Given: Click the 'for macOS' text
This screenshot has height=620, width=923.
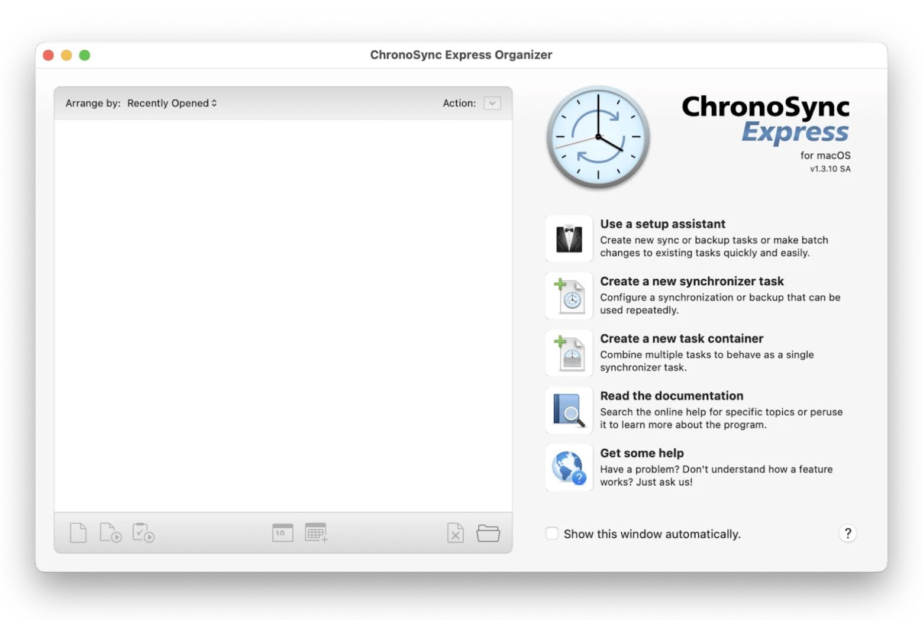Looking at the screenshot, I should [x=825, y=156].
